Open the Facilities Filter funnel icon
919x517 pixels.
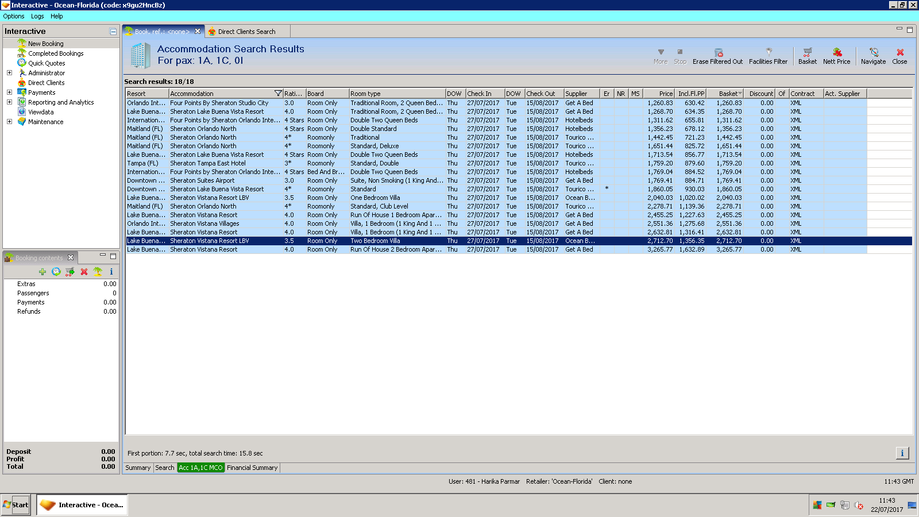point(769,52)
